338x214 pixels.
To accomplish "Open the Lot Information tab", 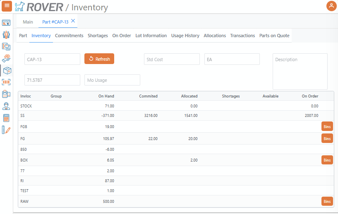I will click(151, 36).
